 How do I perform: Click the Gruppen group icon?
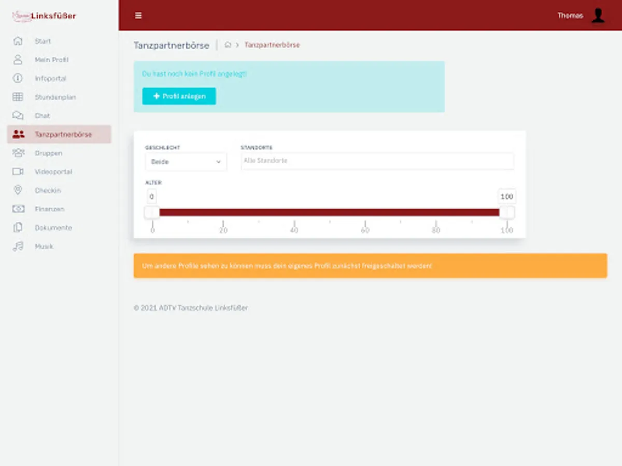click(18, 153)
